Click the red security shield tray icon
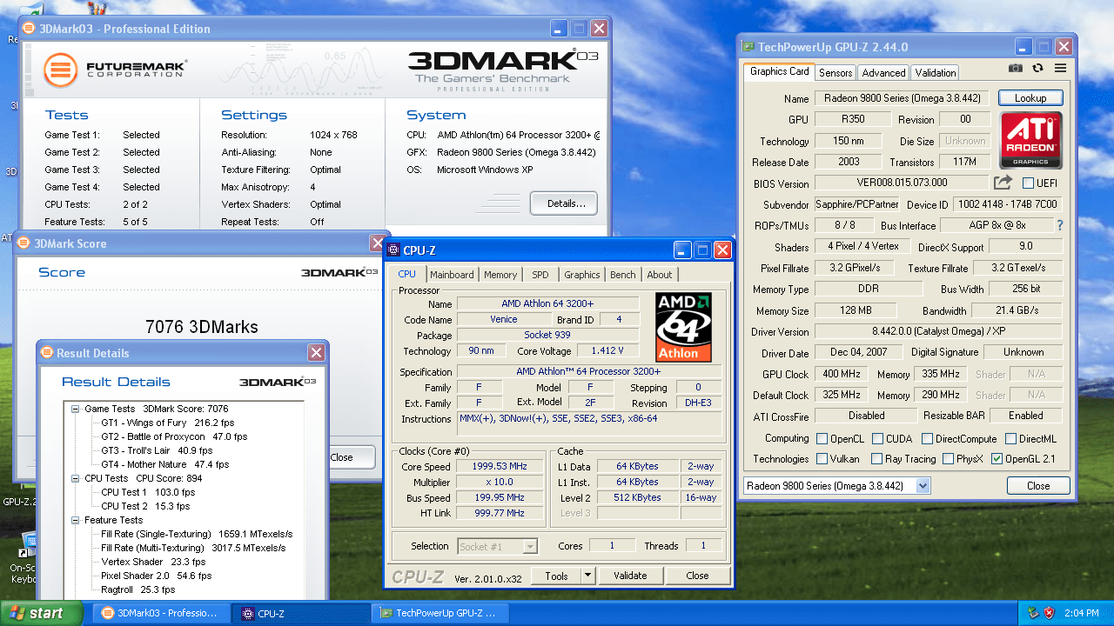Viewport: 1114px width, 626px height. click(x=1050, y=613)
